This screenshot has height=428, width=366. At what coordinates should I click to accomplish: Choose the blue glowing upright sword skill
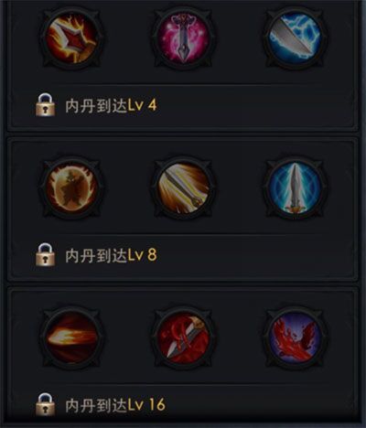click(x=295, y=187)
